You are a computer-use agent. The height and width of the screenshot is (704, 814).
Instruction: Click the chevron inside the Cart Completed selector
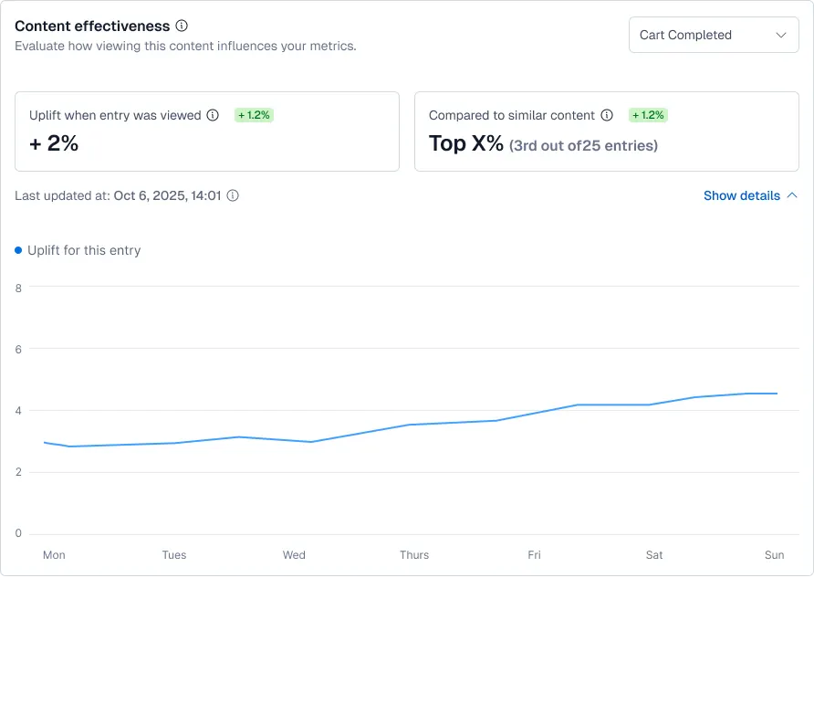pyautogui.click(x=781, y=35)
